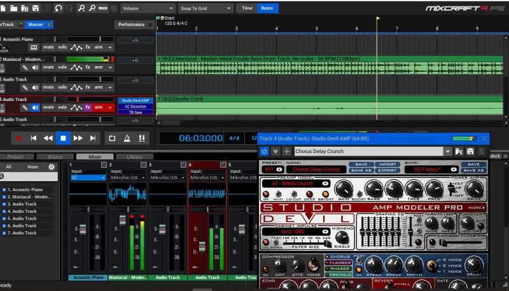Collapse the plugin view with the double chevron
The height and width of the screenshot is (291, 509).
tap(275, 151)
